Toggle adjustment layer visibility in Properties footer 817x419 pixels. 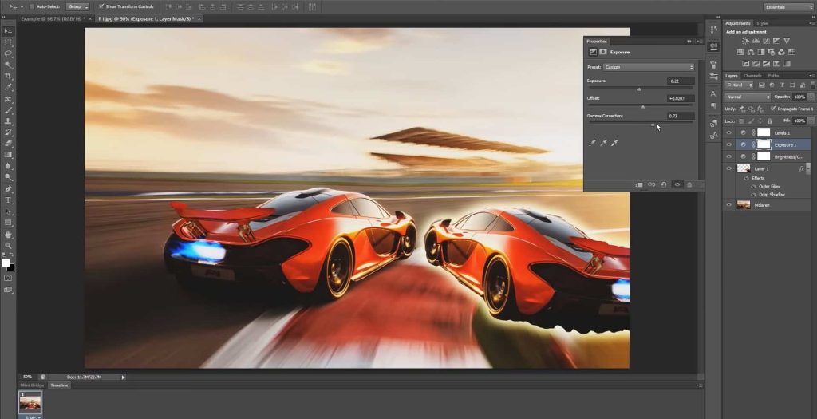[x=677, y=184]
